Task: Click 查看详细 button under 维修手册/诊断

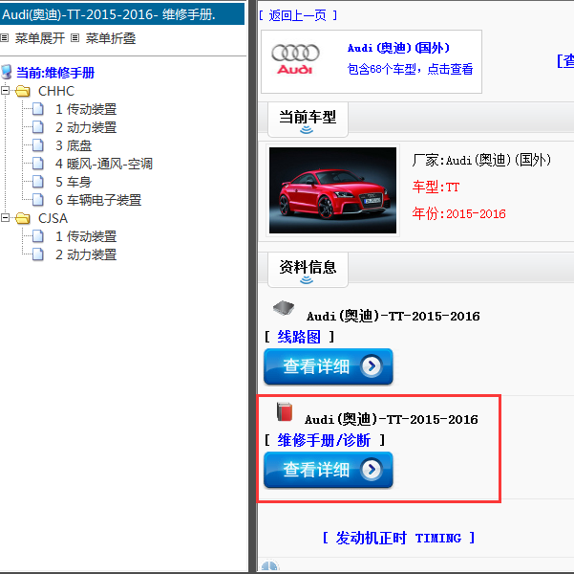Action: click(328, 470)
